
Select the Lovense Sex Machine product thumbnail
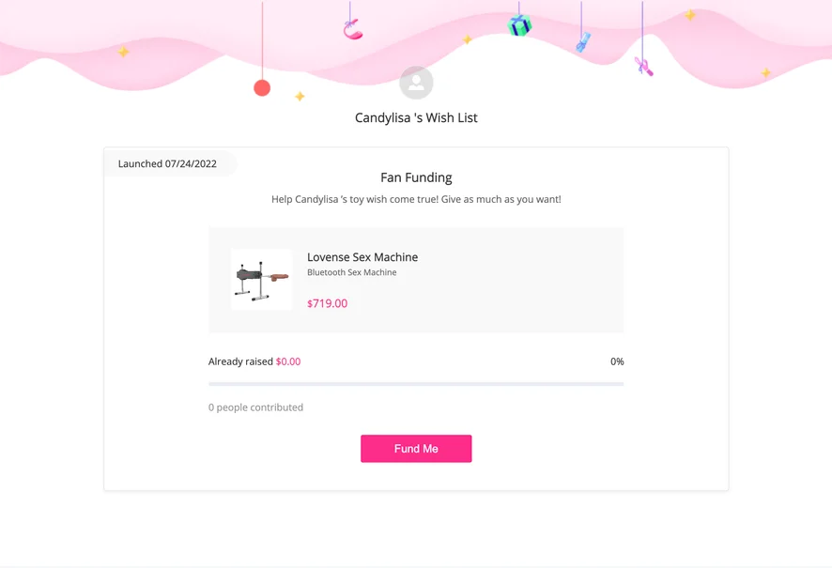click(262, 280)
